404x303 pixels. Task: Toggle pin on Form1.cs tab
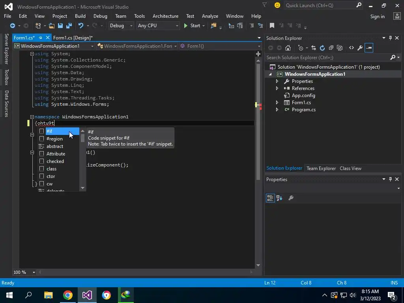pos(41,37)
